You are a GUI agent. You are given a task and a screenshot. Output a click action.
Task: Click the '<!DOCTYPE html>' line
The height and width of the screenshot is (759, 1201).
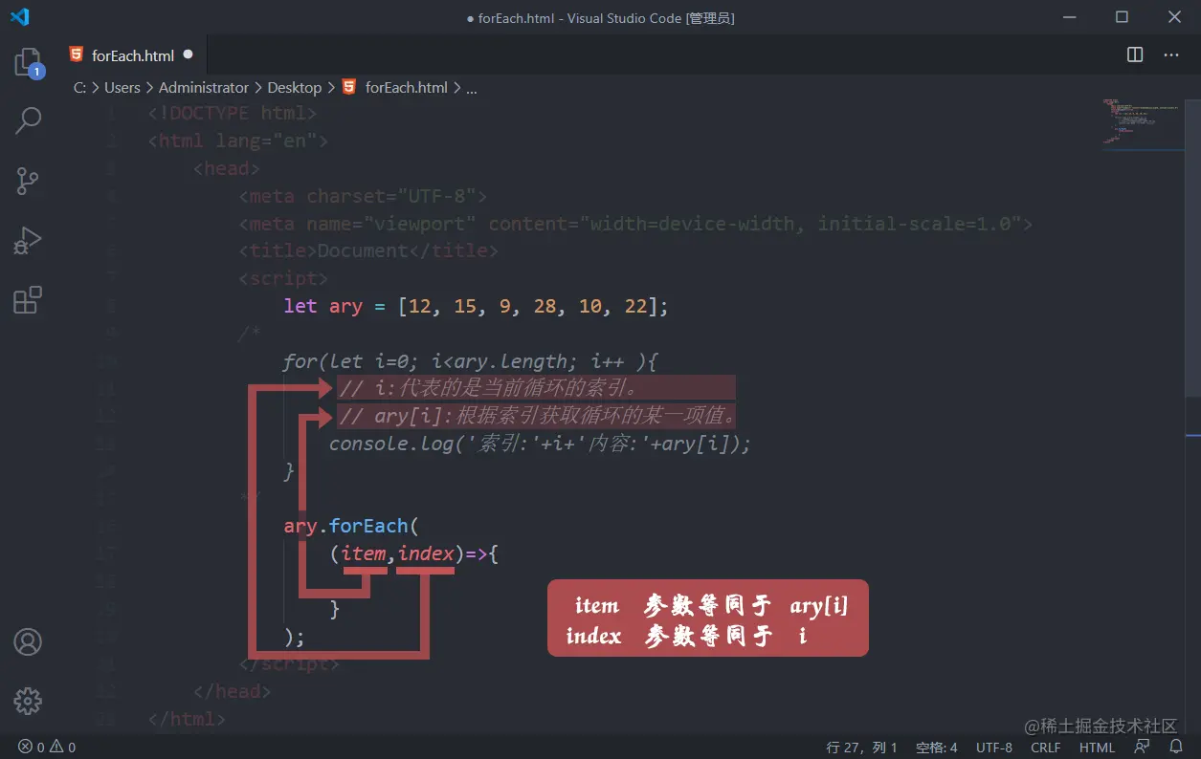click(x=233, y=113)
